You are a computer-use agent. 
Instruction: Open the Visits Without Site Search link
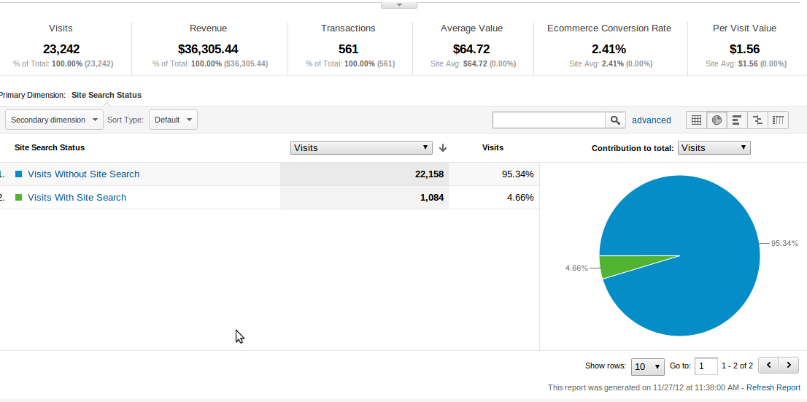pyautogui.click(x=83, y=174)
